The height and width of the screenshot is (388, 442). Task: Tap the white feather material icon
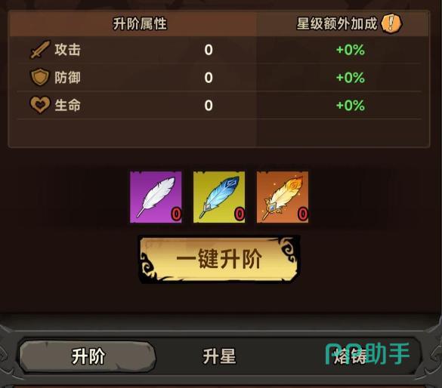coord(156,197)
